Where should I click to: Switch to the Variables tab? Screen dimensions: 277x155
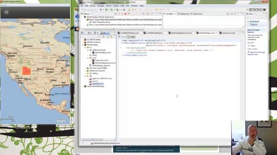pos(169,14)
